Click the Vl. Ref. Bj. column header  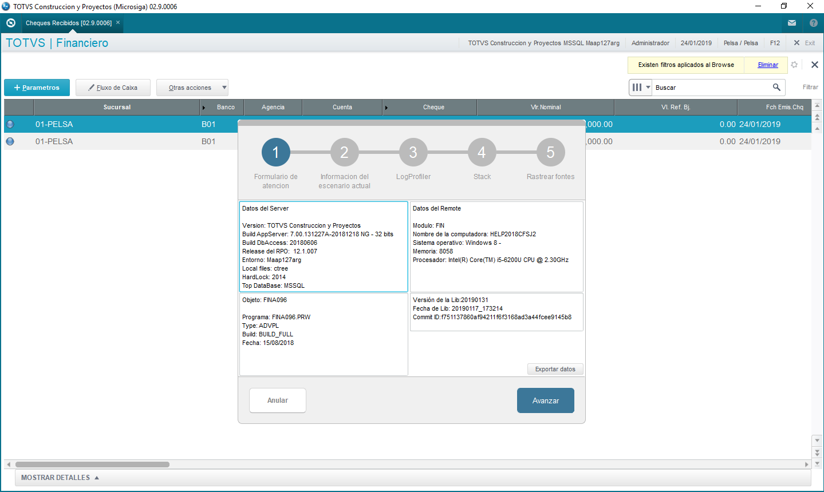(676, 107)
